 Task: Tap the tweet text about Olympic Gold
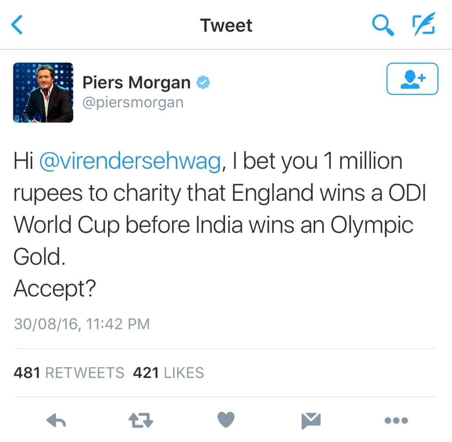[x=220, y=209]
